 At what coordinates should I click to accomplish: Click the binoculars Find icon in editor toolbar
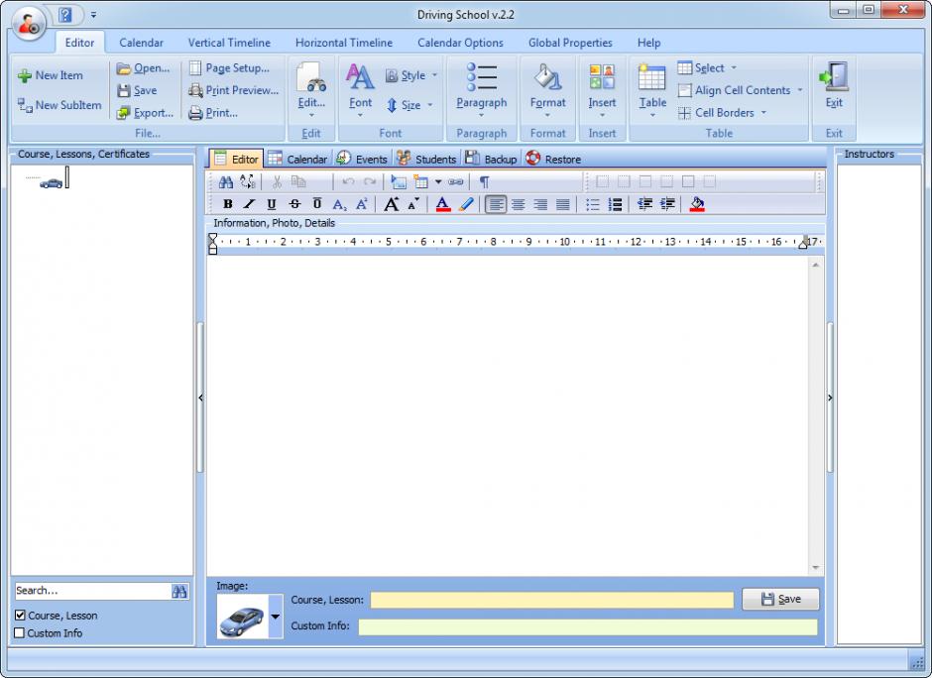(226, 182)
